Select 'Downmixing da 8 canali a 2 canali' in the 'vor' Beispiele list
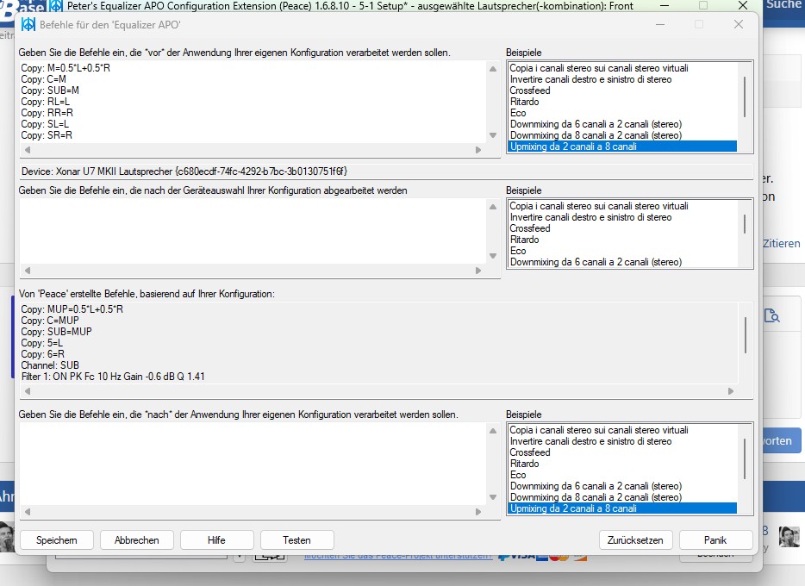Screen dimensions: 805x586 (622, 135)
